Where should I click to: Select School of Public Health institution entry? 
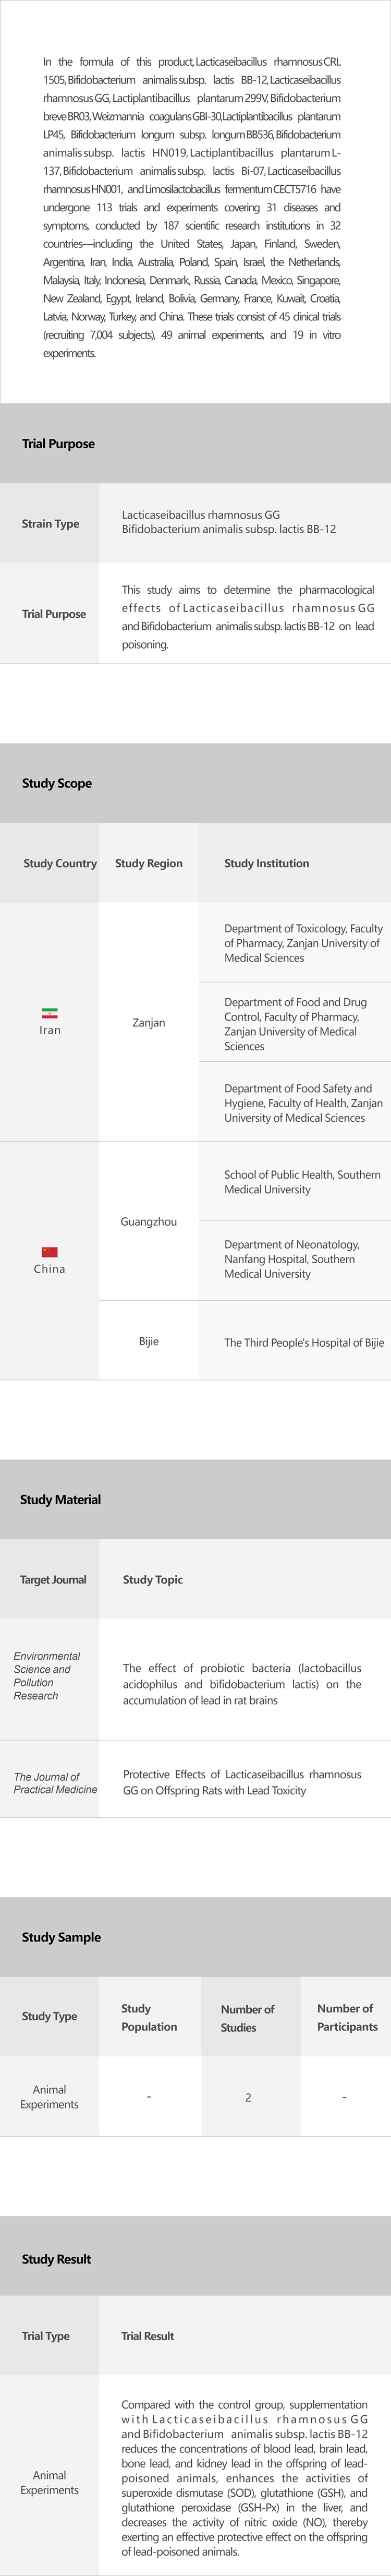coord(302,1181)
